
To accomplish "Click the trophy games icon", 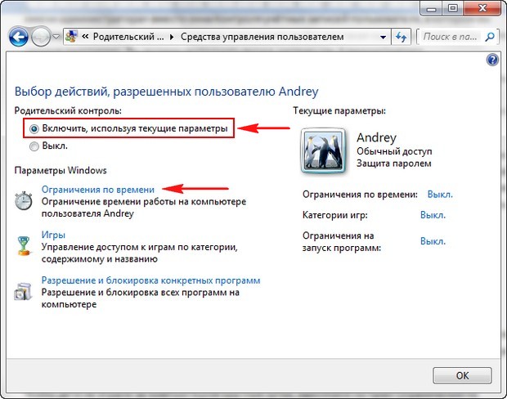I will 23,245.
